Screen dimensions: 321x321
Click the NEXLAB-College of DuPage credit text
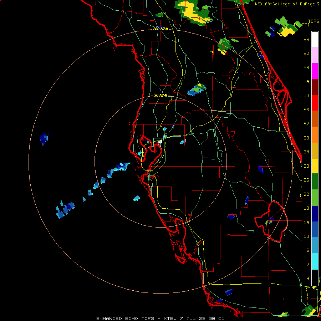[286, 4]
